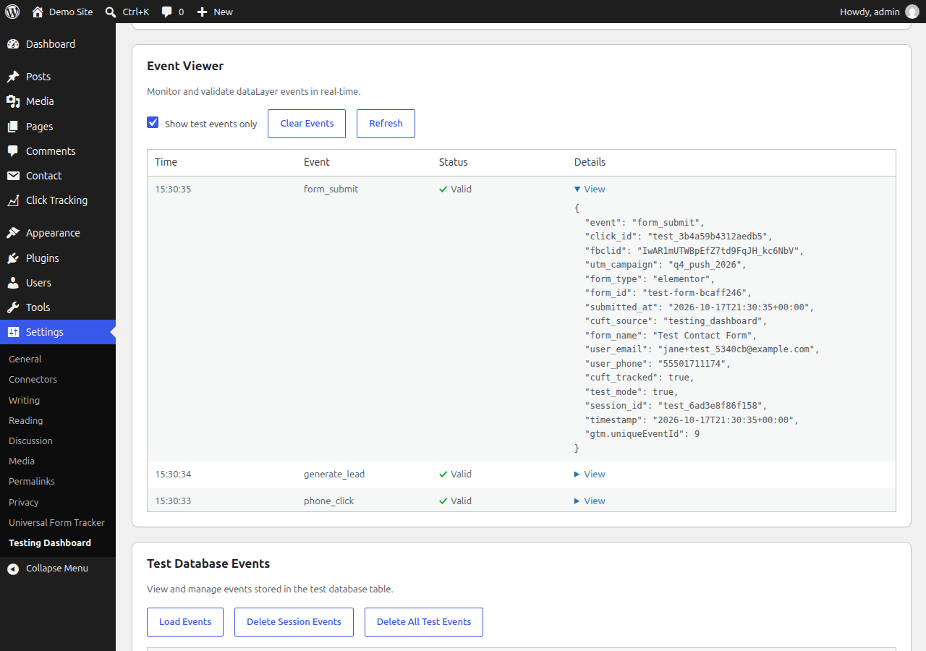This screenshot has height=651, width=926.
Task: Collapse the form_submit event details
Action: click(x=590, y=189)
